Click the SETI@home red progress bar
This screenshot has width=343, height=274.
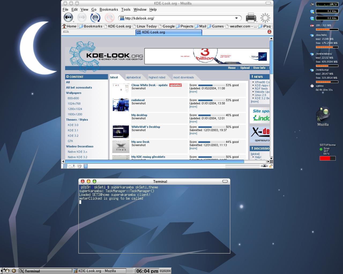[x=327, y=158]
